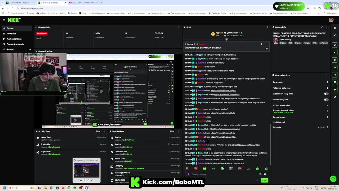Click taskbar stream preview thumbnail
Image resolution: width=339 pixels, height=191 pixels.
pos(87,170)
